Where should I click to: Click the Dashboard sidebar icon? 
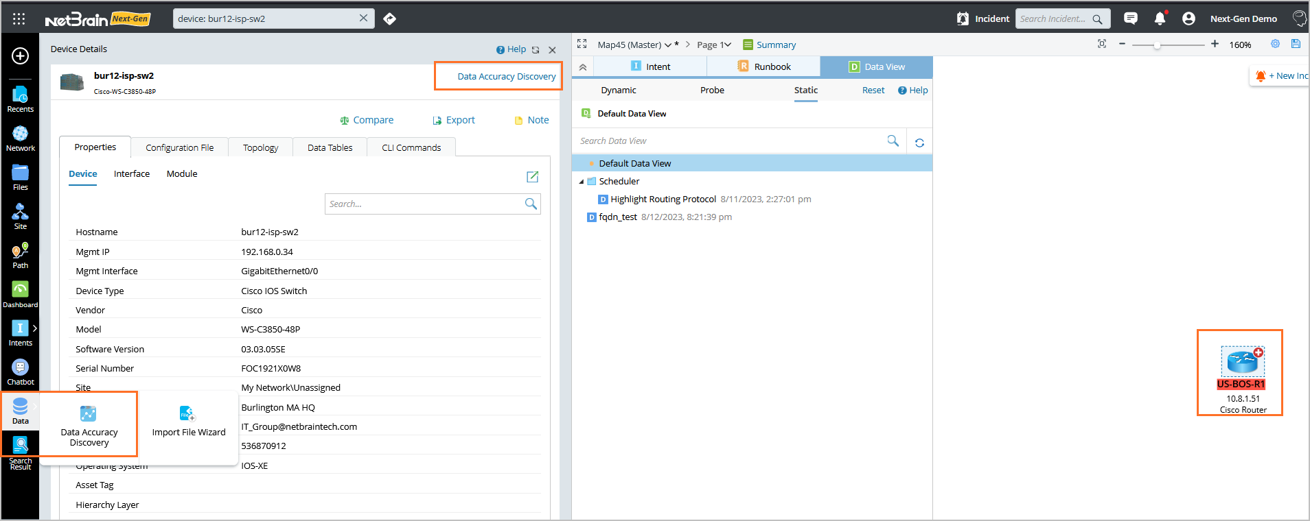[x=20, y=294]
